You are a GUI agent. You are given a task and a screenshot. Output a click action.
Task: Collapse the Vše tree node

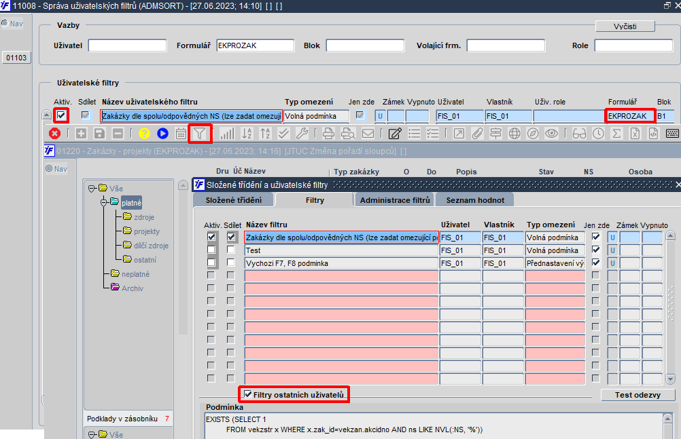click(x=92, y=189)
